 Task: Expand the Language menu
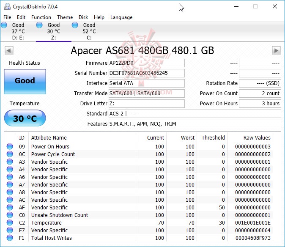121,17
